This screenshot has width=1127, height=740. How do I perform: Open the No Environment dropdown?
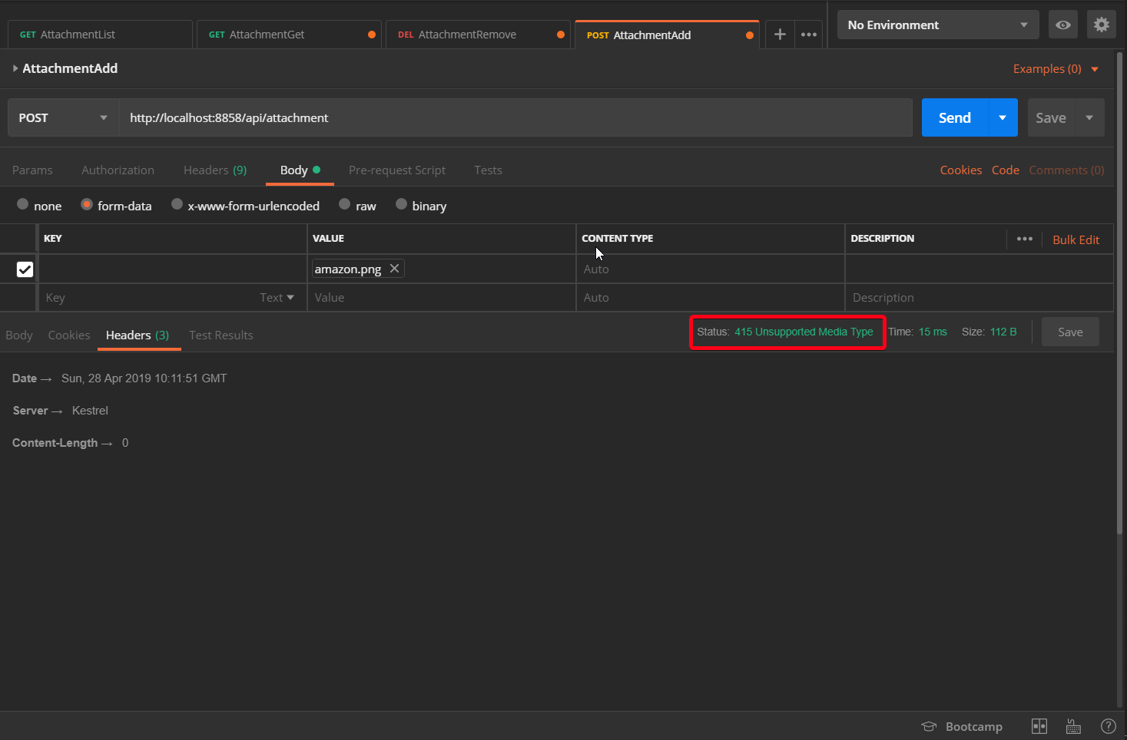938,25
